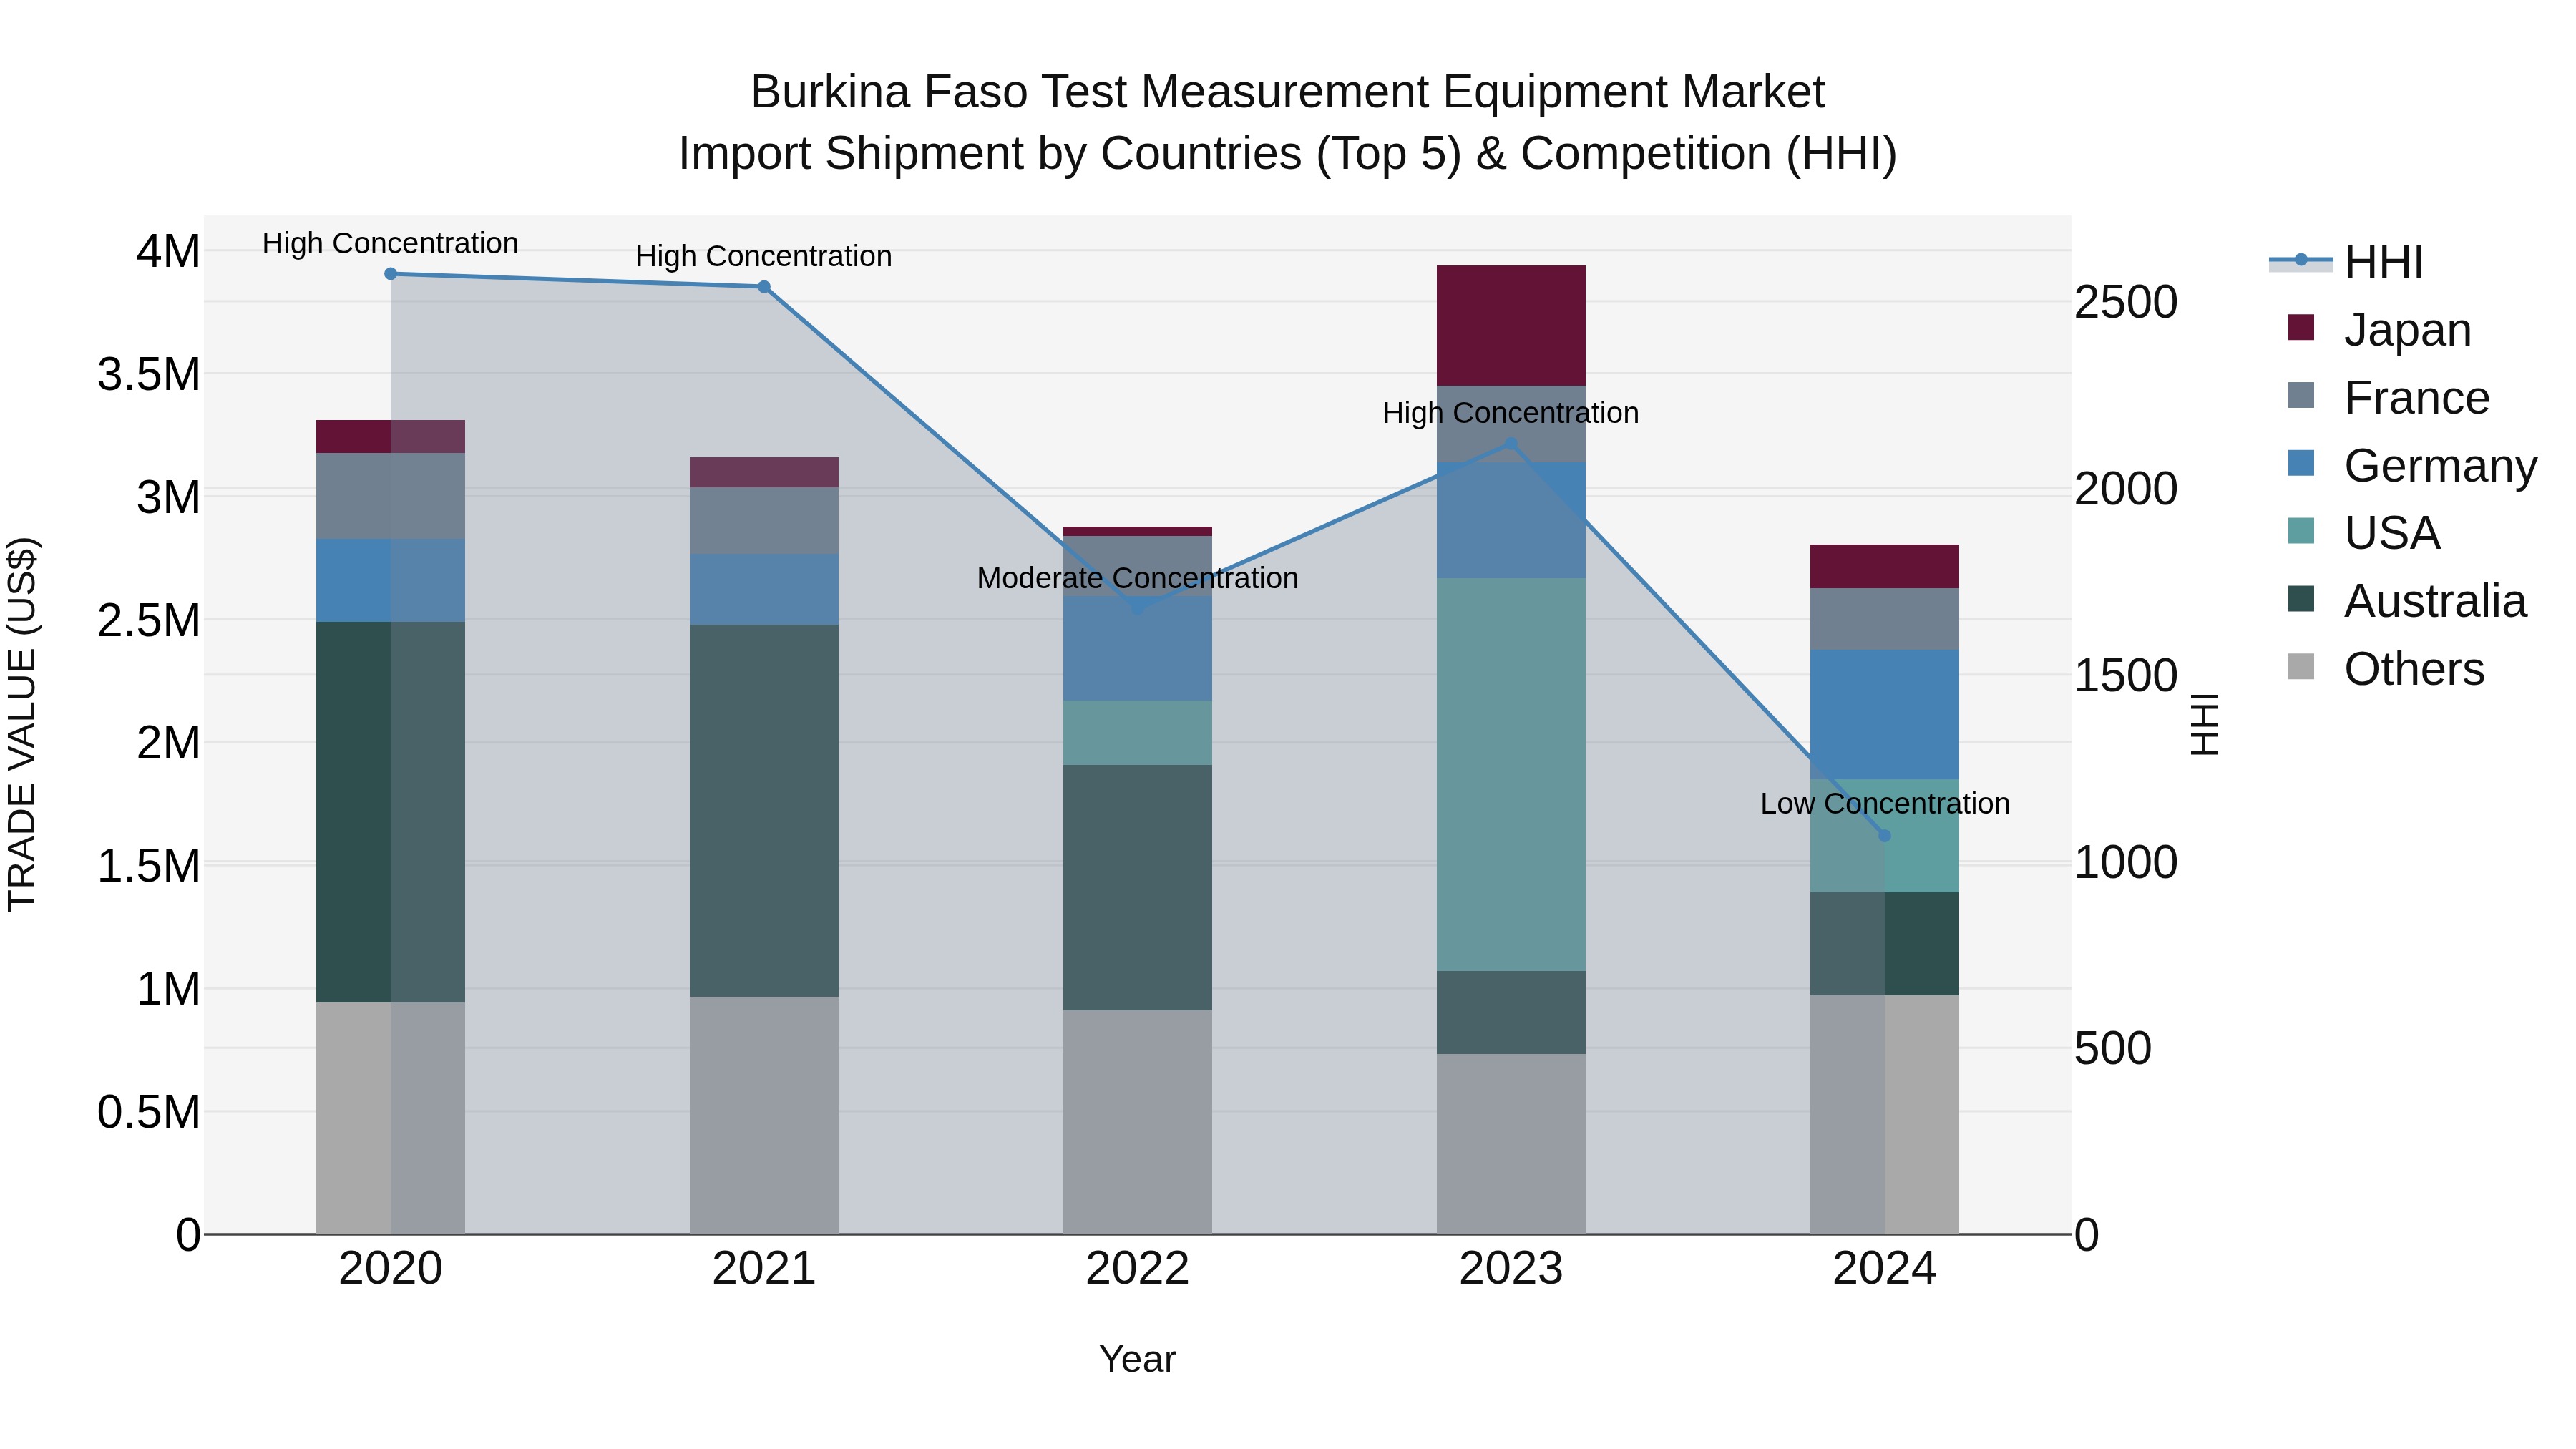Click the HHI data point for 2023

(x=1511, y=444)
